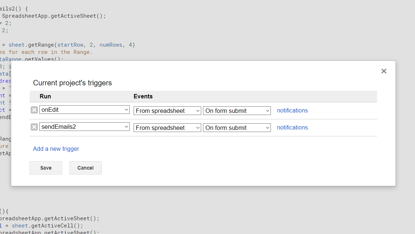Open "On form submit" dropdown for onEdit
This screenshot has height=234, width=415.
coord(237,111)
